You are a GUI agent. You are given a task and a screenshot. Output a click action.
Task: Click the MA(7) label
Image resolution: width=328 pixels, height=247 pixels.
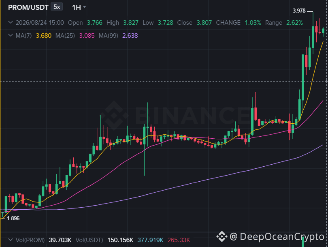pos(23,36)
